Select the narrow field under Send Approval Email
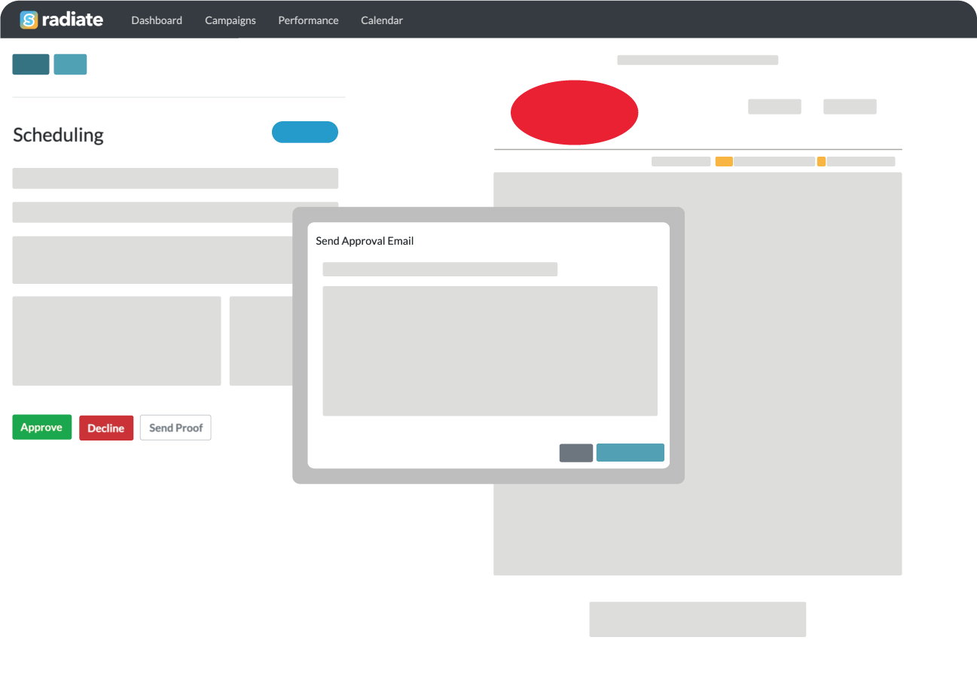Image resolution: width=977 pixels, height=689 pixels. point(440,270)
